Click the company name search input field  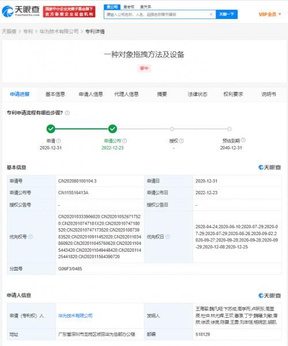coord(157,14)
